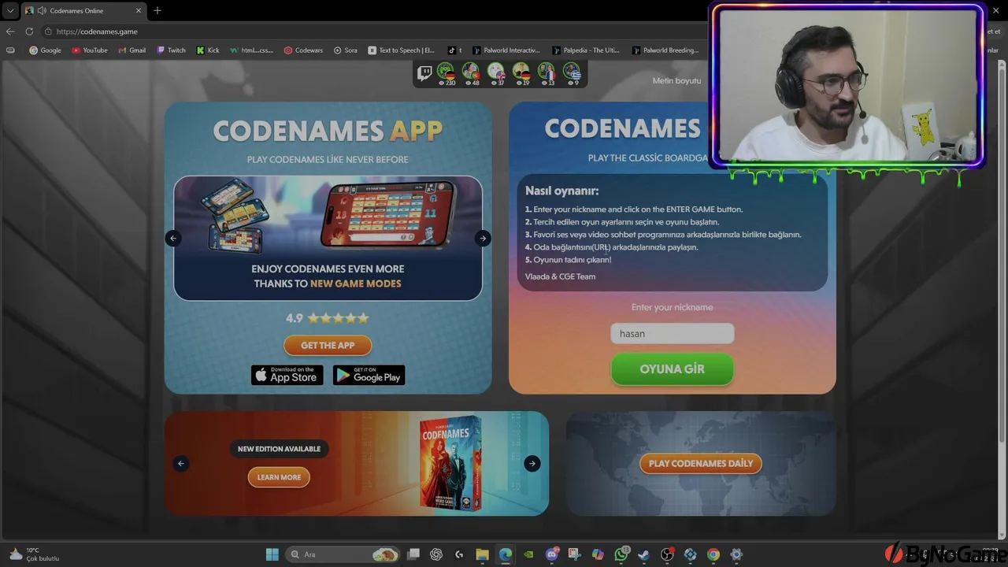Open the stream with 230 viewers

tap(446, 74)
